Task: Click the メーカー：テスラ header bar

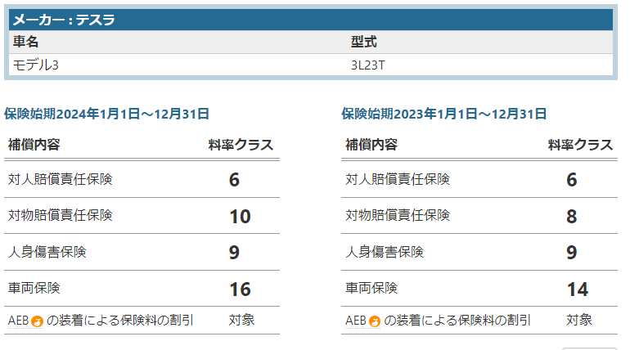Action: [x=311, y=20]
